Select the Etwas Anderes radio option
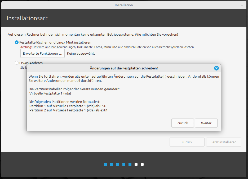The width and height of the screenshot is (248, 179). (17, 63)
